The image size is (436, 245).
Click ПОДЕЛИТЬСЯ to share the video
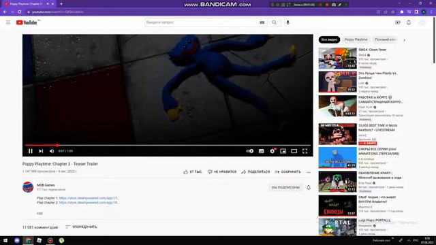(255, 172)
